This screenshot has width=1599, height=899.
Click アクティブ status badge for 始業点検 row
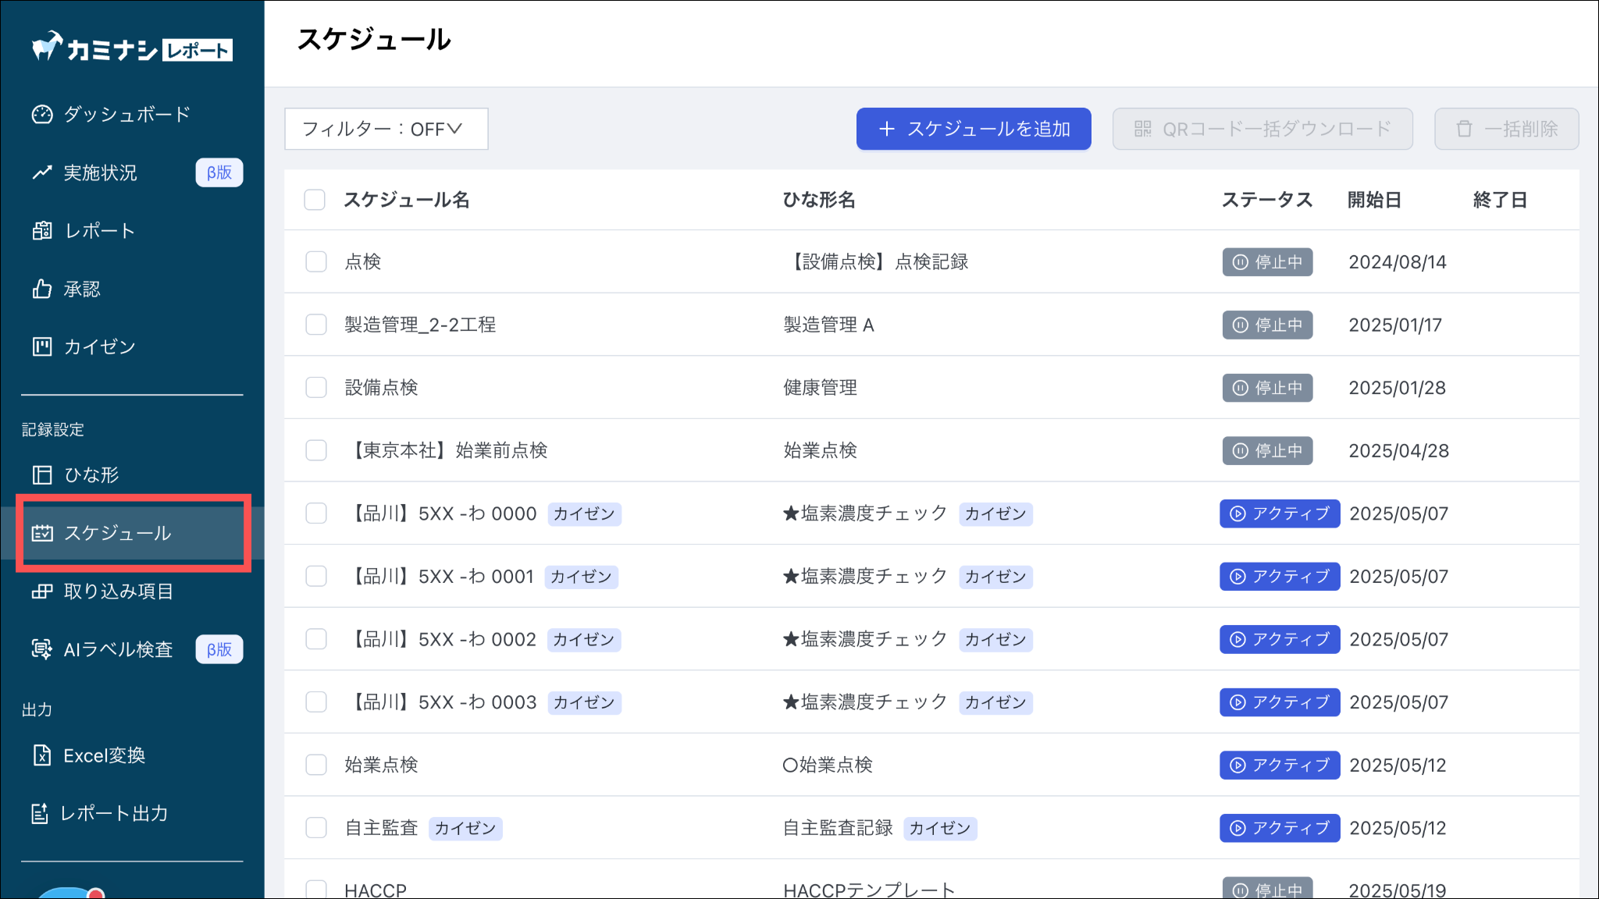(1280, 765)
